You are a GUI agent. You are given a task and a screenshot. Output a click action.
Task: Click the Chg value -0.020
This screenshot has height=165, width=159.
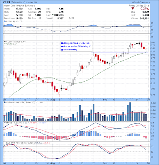(145, 12)
